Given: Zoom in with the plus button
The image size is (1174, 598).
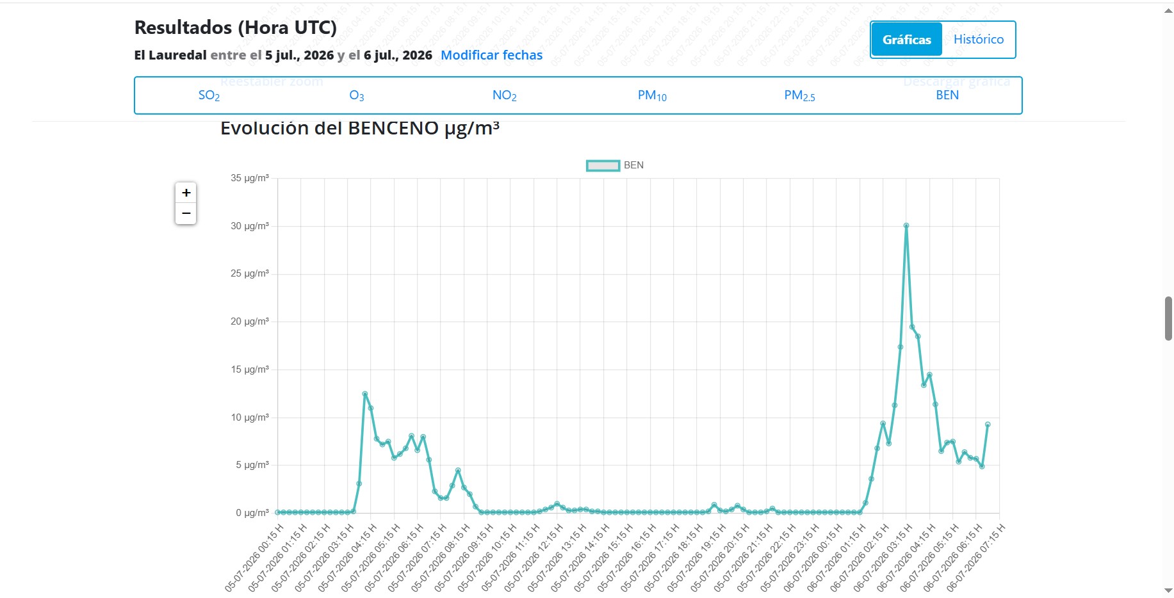Looking at the screenshot, I should 186,193.
